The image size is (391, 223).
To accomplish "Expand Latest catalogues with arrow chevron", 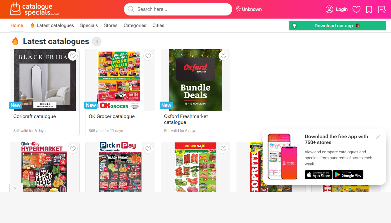I will (97, 42).
